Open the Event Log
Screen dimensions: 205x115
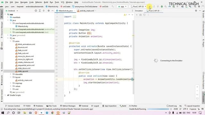click(x=172, y=106)
